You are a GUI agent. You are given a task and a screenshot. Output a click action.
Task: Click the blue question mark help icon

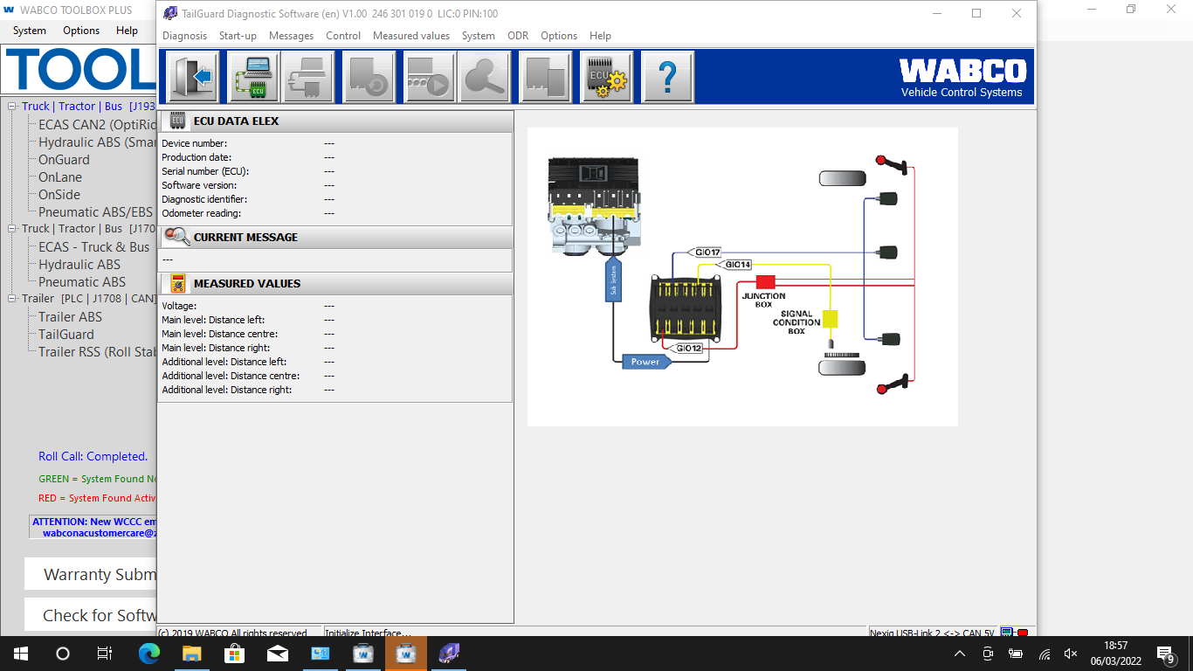[x=667, y=78]
